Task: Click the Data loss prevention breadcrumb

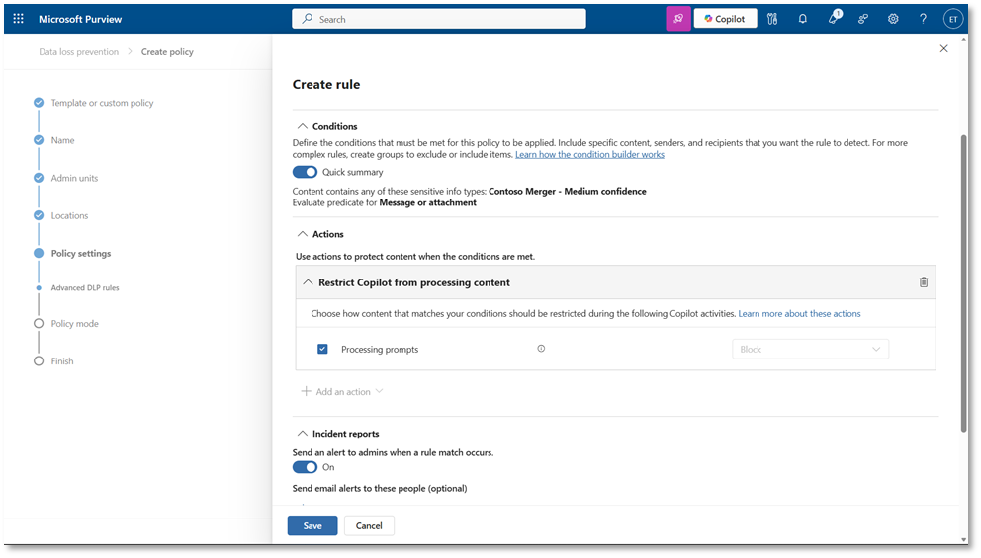Action: (x=79, y=52)
